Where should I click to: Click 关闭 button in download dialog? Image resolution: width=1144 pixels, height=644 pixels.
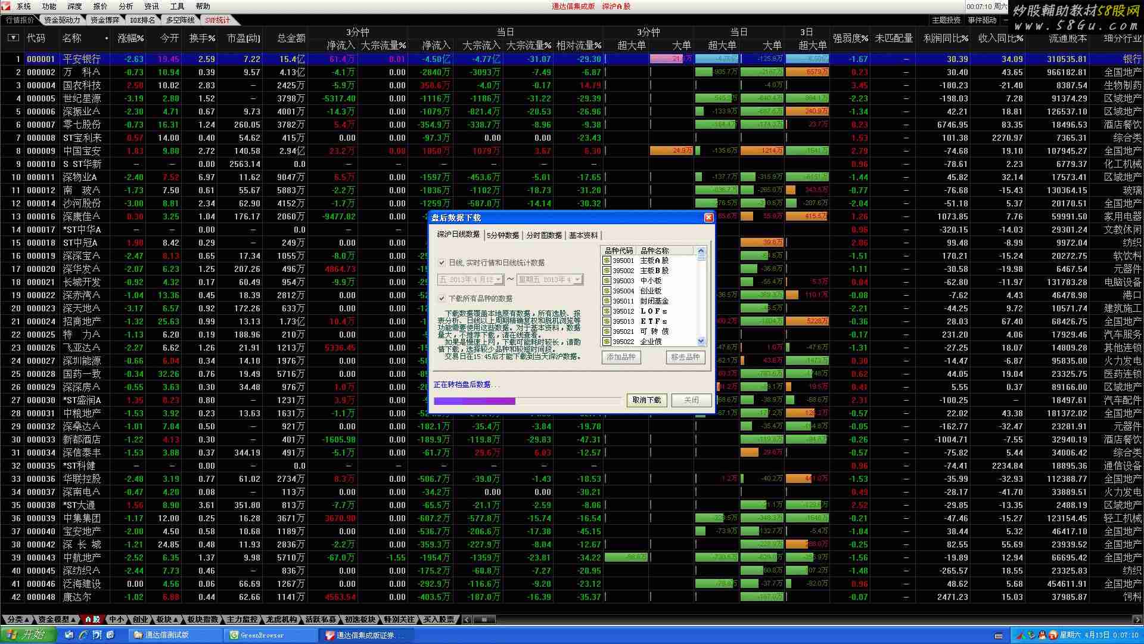point(691,400)
